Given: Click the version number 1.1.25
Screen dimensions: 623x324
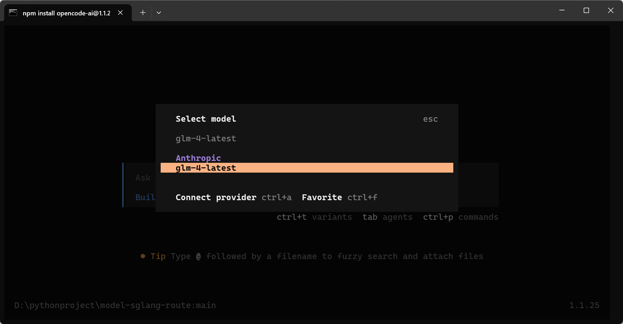Looking at the screenshot, I should (584, 305).
